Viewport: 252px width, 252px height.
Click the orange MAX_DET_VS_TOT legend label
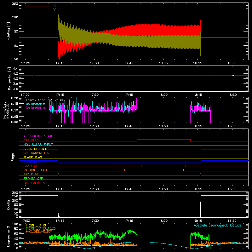39,232
